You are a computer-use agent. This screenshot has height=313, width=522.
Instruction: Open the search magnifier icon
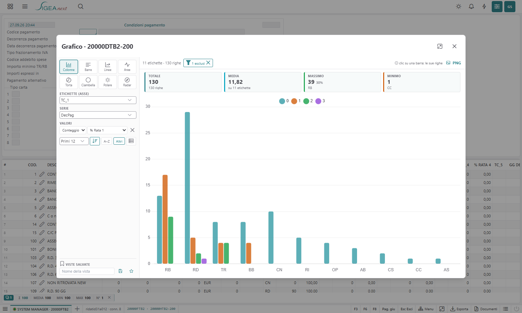[81, 6]
